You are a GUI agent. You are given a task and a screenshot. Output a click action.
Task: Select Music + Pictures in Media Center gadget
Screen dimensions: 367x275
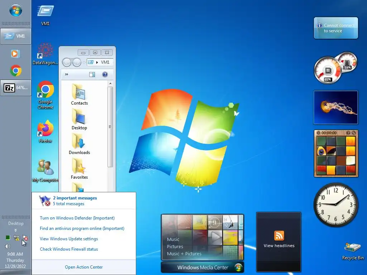pyautogui.click(x=184, y=254)
